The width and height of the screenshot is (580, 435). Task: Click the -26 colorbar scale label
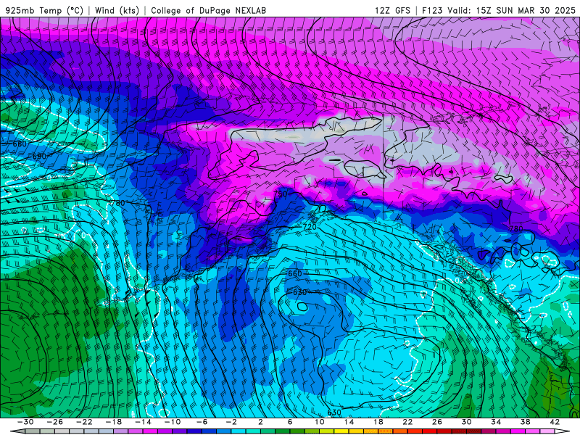click(55, 422)
